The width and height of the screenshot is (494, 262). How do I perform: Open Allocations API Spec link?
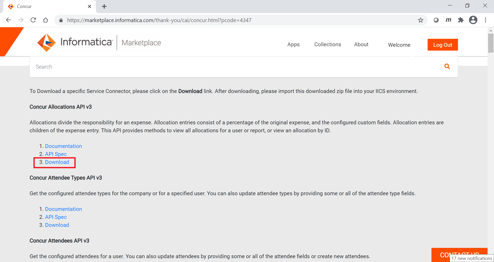click(x=56, y=154)
